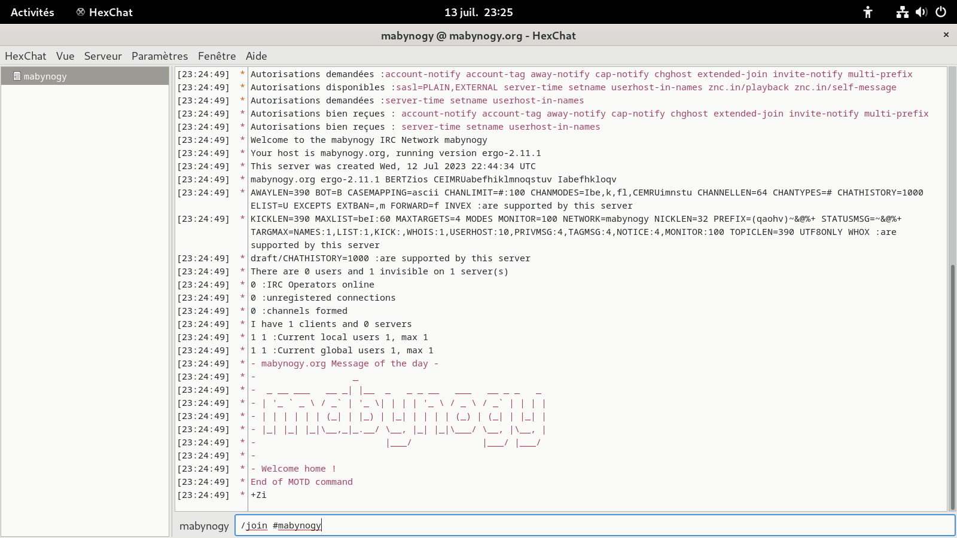Viewport: 957px width, 538px height.
Task: Click the "Welcome home !" MOTD line
Action: (293, 469)
